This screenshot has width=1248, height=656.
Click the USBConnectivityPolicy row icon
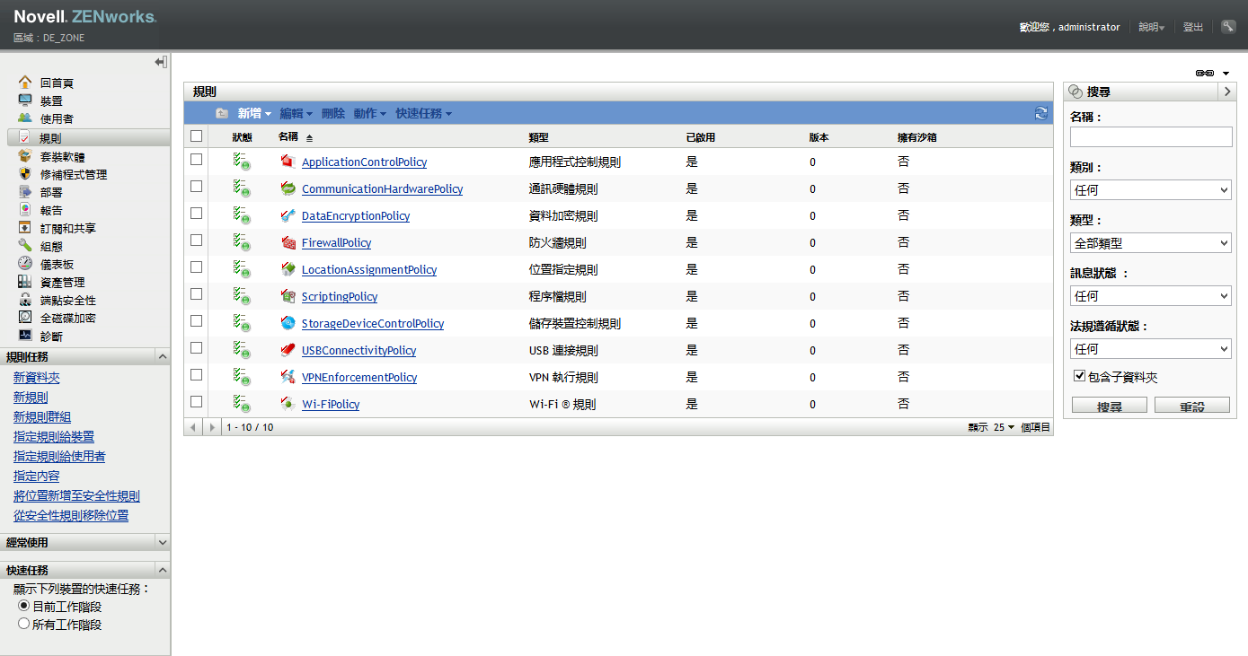pyautogui.click(x=288, y=350)
